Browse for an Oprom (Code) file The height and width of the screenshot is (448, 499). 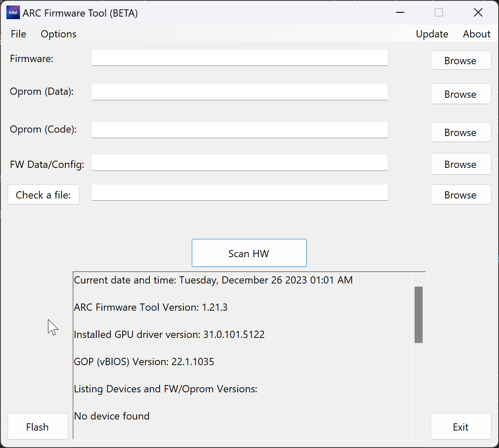click(x=460, y=132)
